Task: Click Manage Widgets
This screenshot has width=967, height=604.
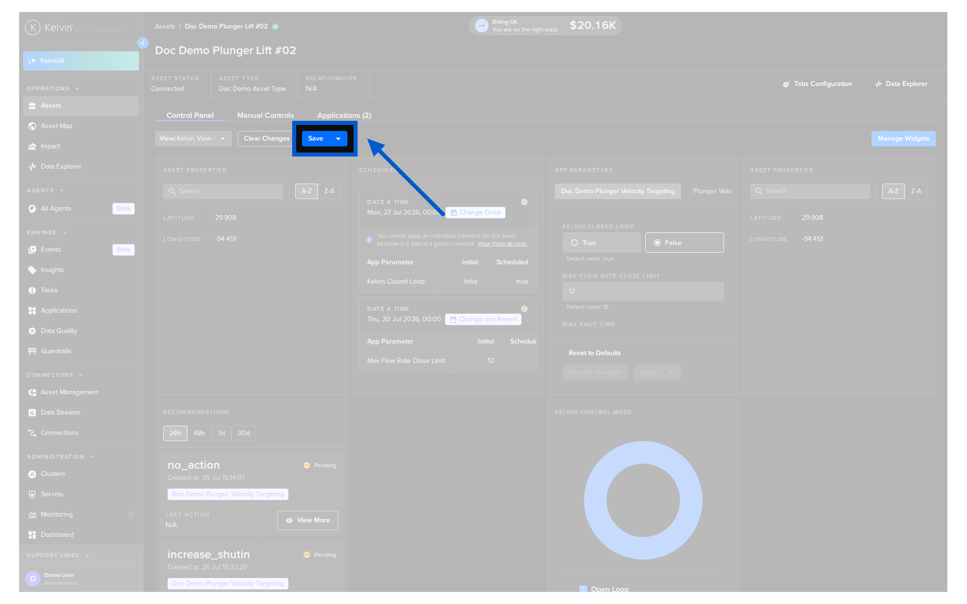Action: 903,138
